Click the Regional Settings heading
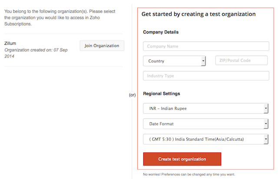This screenshot has height=179, width=278. 162,94
